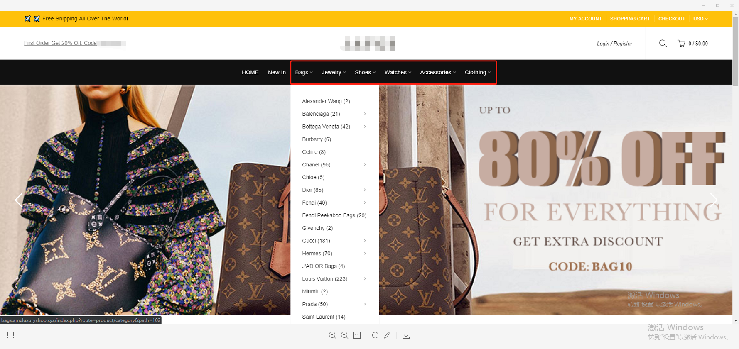
Task: Click the 1:1 actual size icon
Action: tap(357, 335)
